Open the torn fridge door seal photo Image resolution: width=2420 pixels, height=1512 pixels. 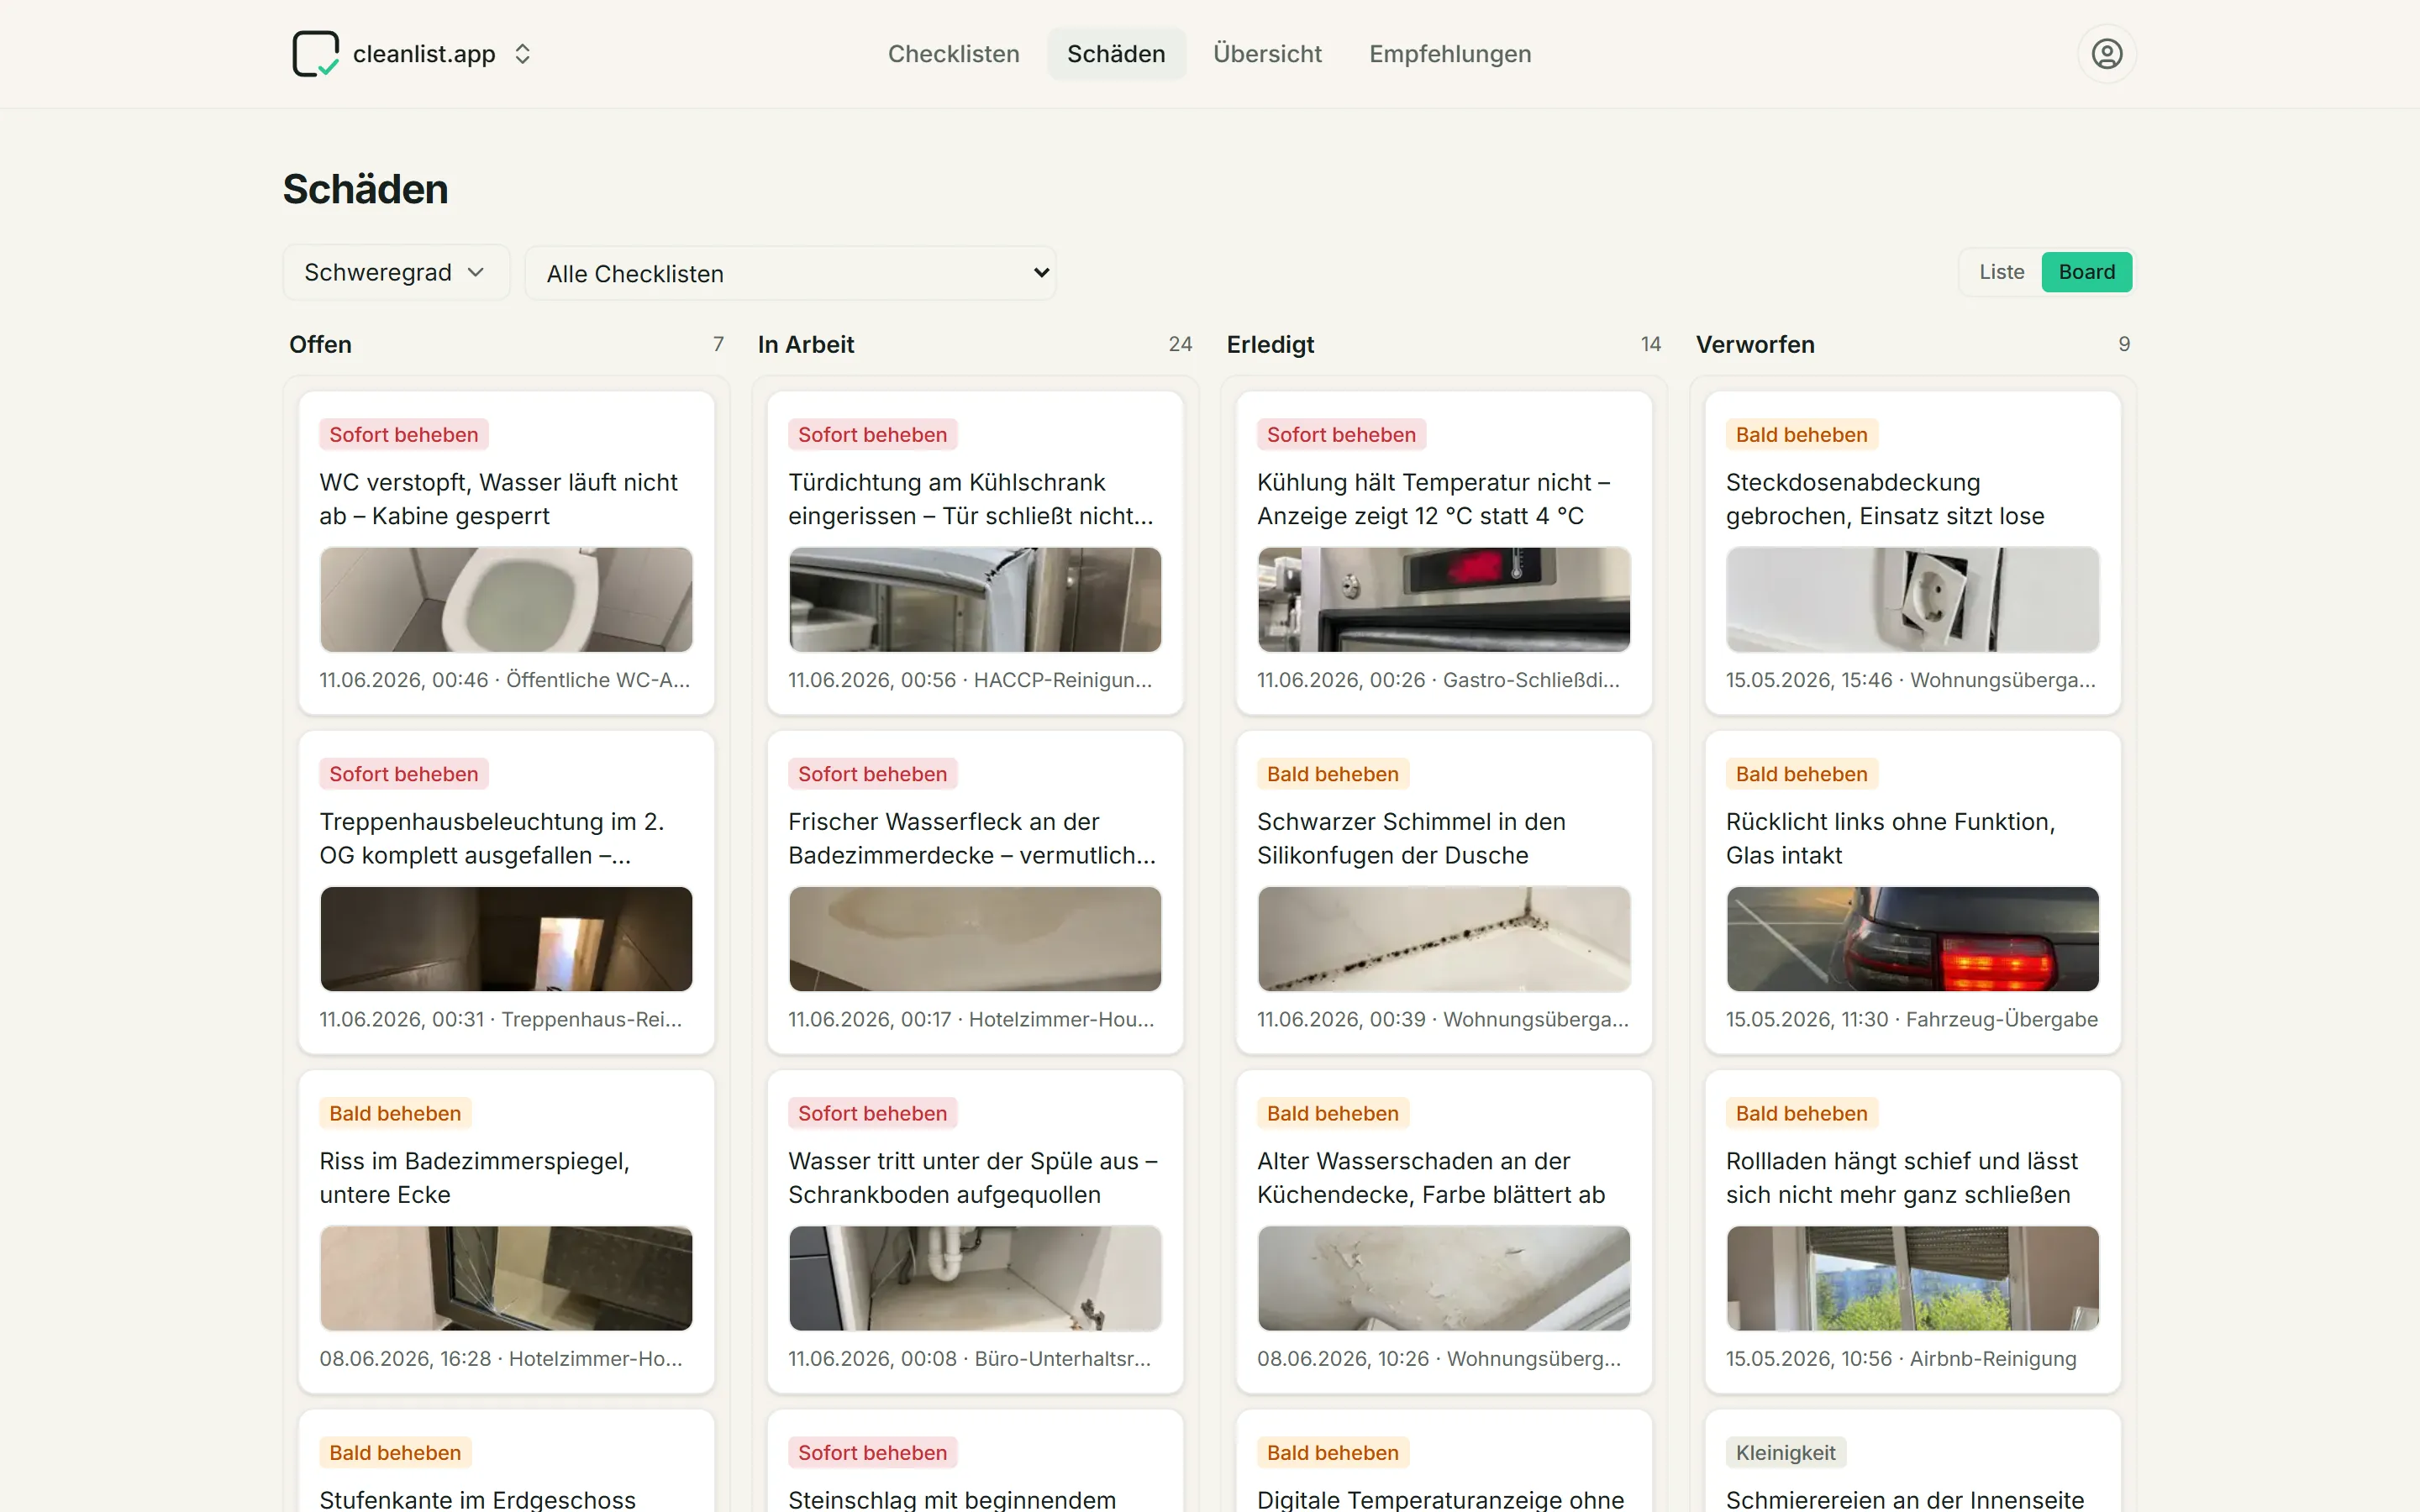975,599
